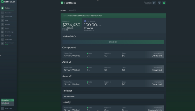The width and height of the screenshot is (195, 111).
Task: Click the green Portfolio header home icon
Action: 62,3
